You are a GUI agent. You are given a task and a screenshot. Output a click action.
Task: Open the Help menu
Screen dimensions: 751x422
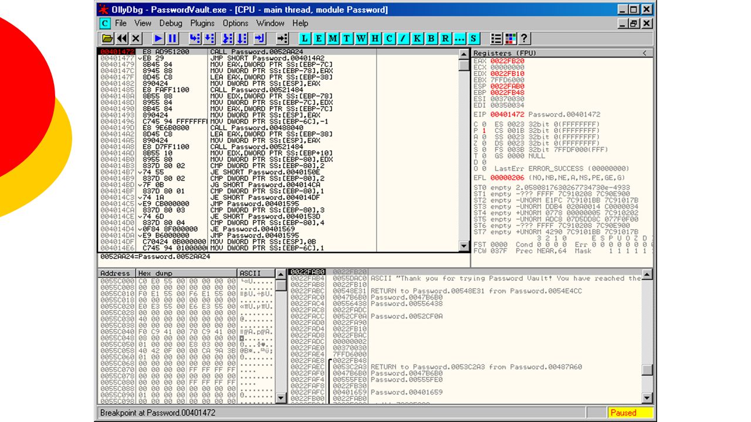click(x=300, y=23)
